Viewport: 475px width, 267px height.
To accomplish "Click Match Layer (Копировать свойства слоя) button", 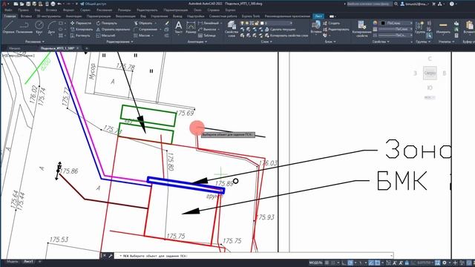I will (x=286, y=36).
